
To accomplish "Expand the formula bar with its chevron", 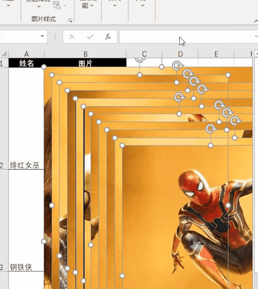I will [256, 37].
